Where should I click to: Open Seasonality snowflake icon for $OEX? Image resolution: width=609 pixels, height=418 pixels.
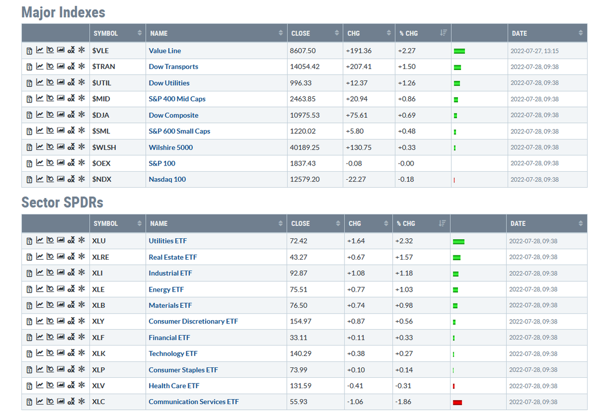82,162
